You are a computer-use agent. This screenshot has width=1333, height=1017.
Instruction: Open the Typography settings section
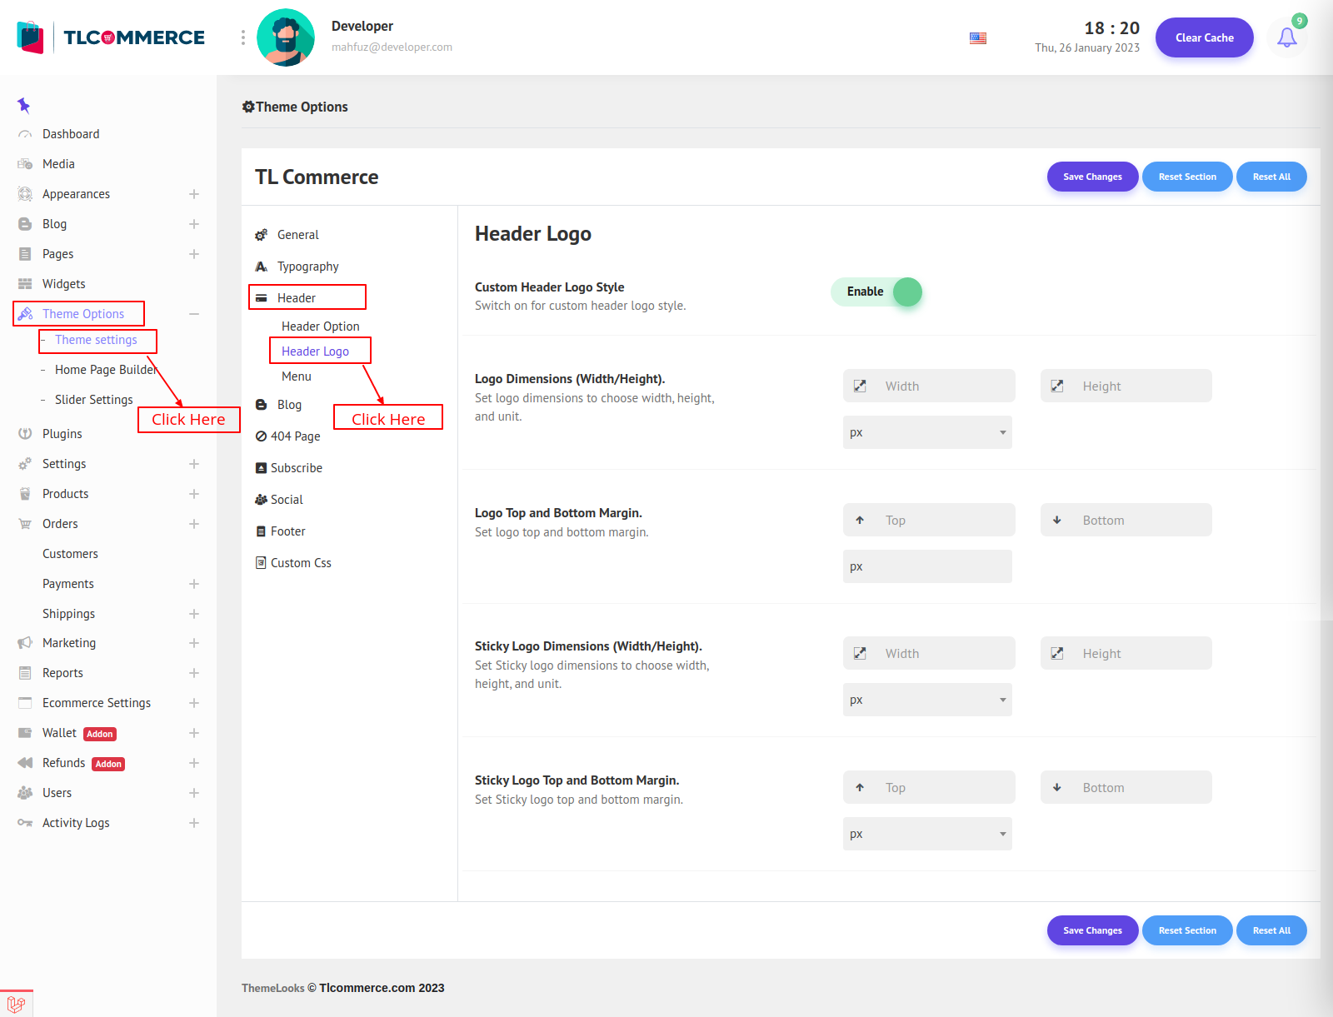(x=307, y=267)
